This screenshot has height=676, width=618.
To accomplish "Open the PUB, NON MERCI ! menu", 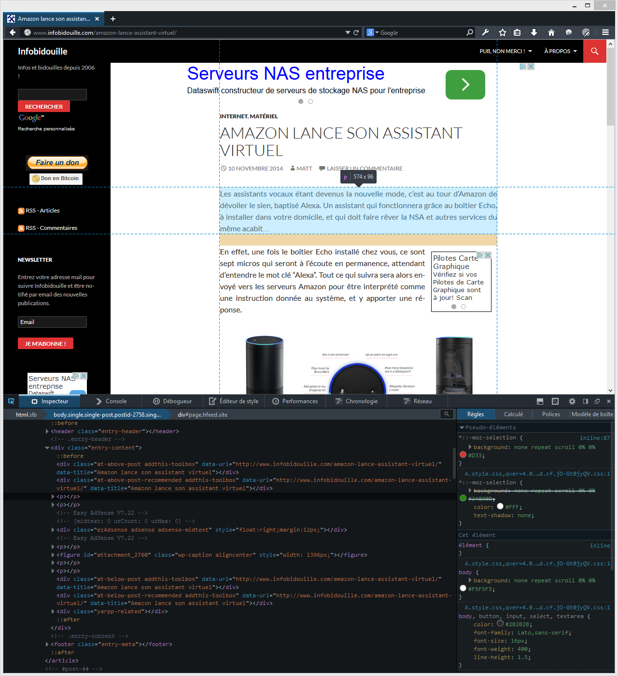I will click(506, 51).
